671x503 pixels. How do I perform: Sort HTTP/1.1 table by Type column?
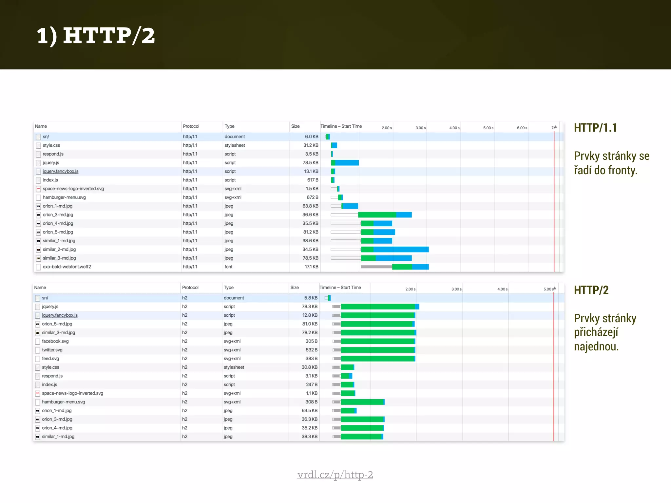[x=256, y=126]
